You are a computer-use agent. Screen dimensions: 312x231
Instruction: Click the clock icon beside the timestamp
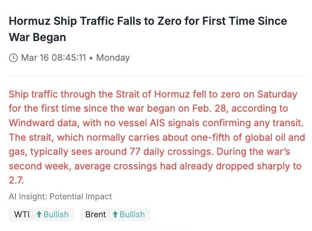tap(13, 57)
